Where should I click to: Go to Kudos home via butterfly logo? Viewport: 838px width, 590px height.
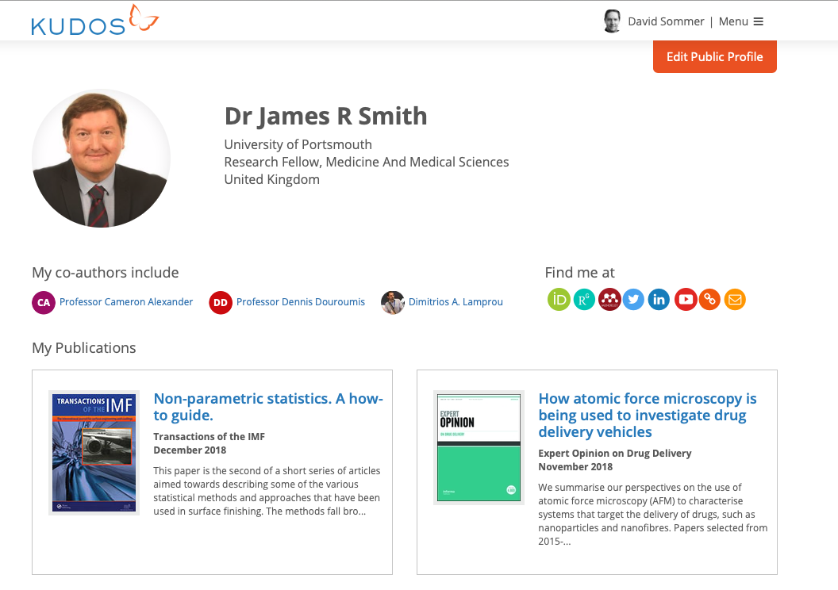click(94, 21)
